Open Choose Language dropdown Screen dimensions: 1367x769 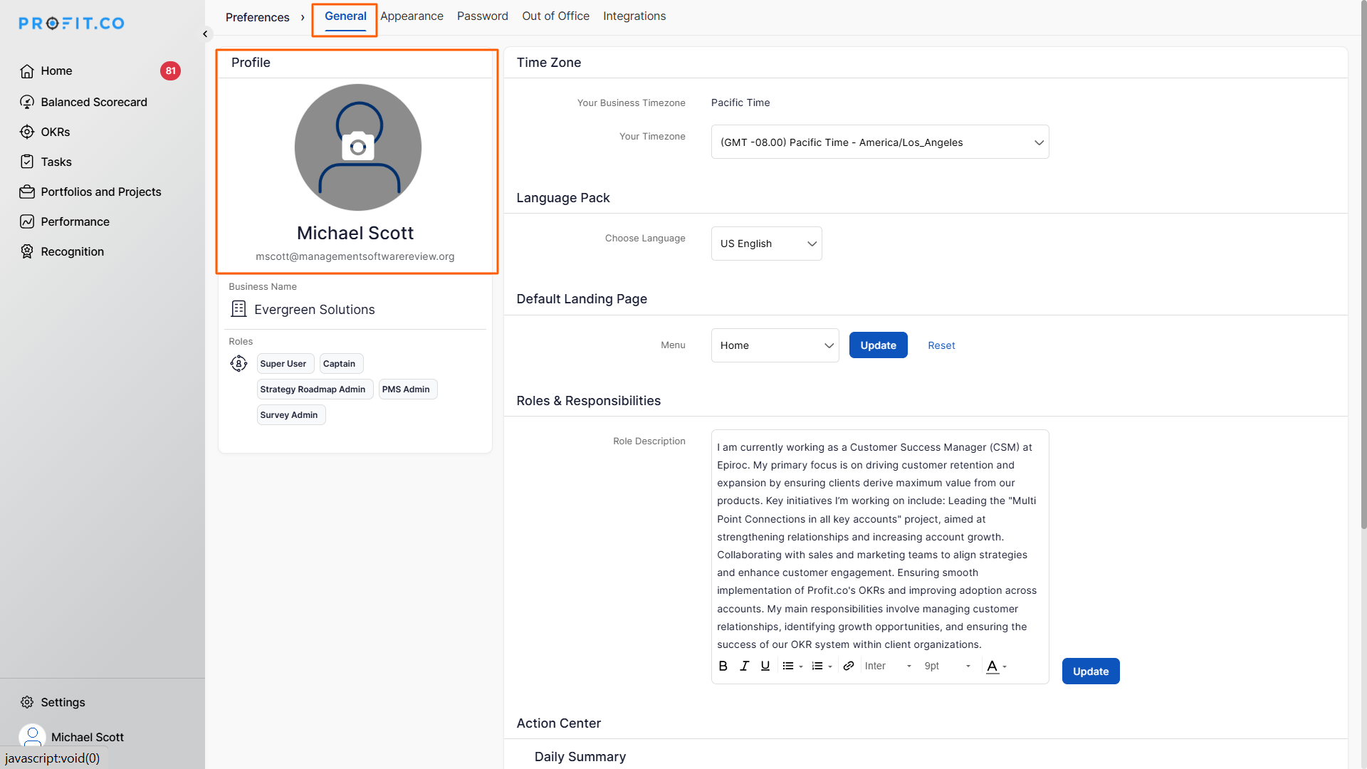(x=766, y=244)
